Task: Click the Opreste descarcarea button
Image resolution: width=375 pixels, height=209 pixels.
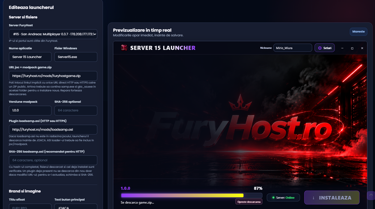Action: 249,202
